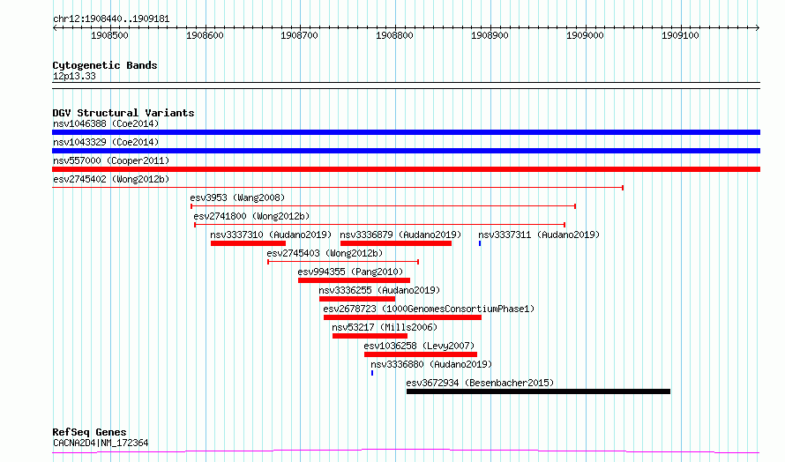Open the esv1036258 (Levy2007) label
Viewport: 785px width, 462px height.
click(419, 346)
